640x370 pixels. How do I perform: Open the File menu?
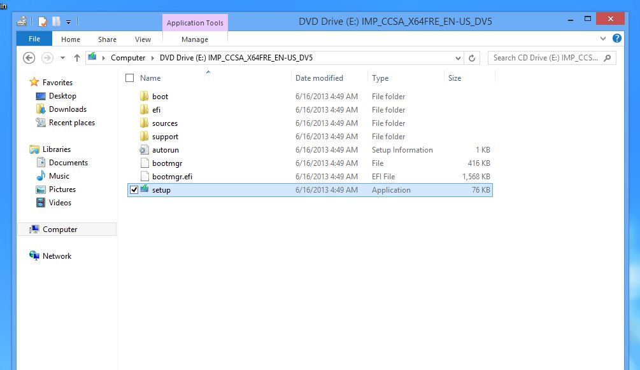click(x=34, y=39)
